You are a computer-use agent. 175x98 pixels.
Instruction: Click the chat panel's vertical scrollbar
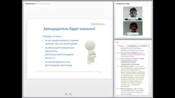tap(150, 71)
